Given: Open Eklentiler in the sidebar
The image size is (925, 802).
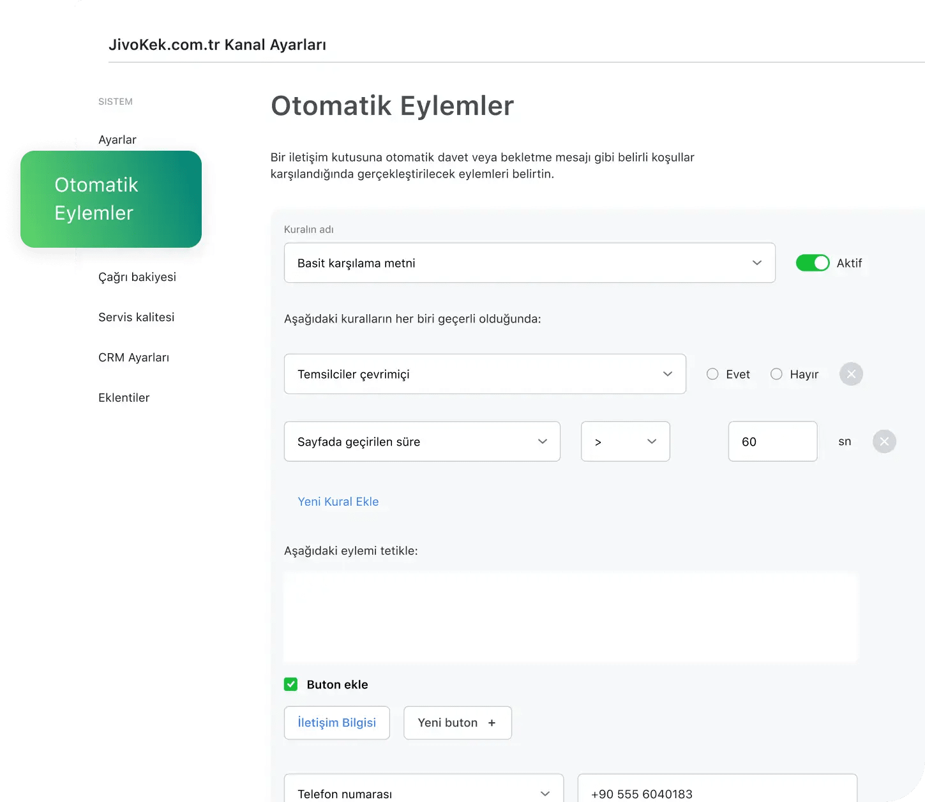Looking at the screenshot, I should [124, 398].
